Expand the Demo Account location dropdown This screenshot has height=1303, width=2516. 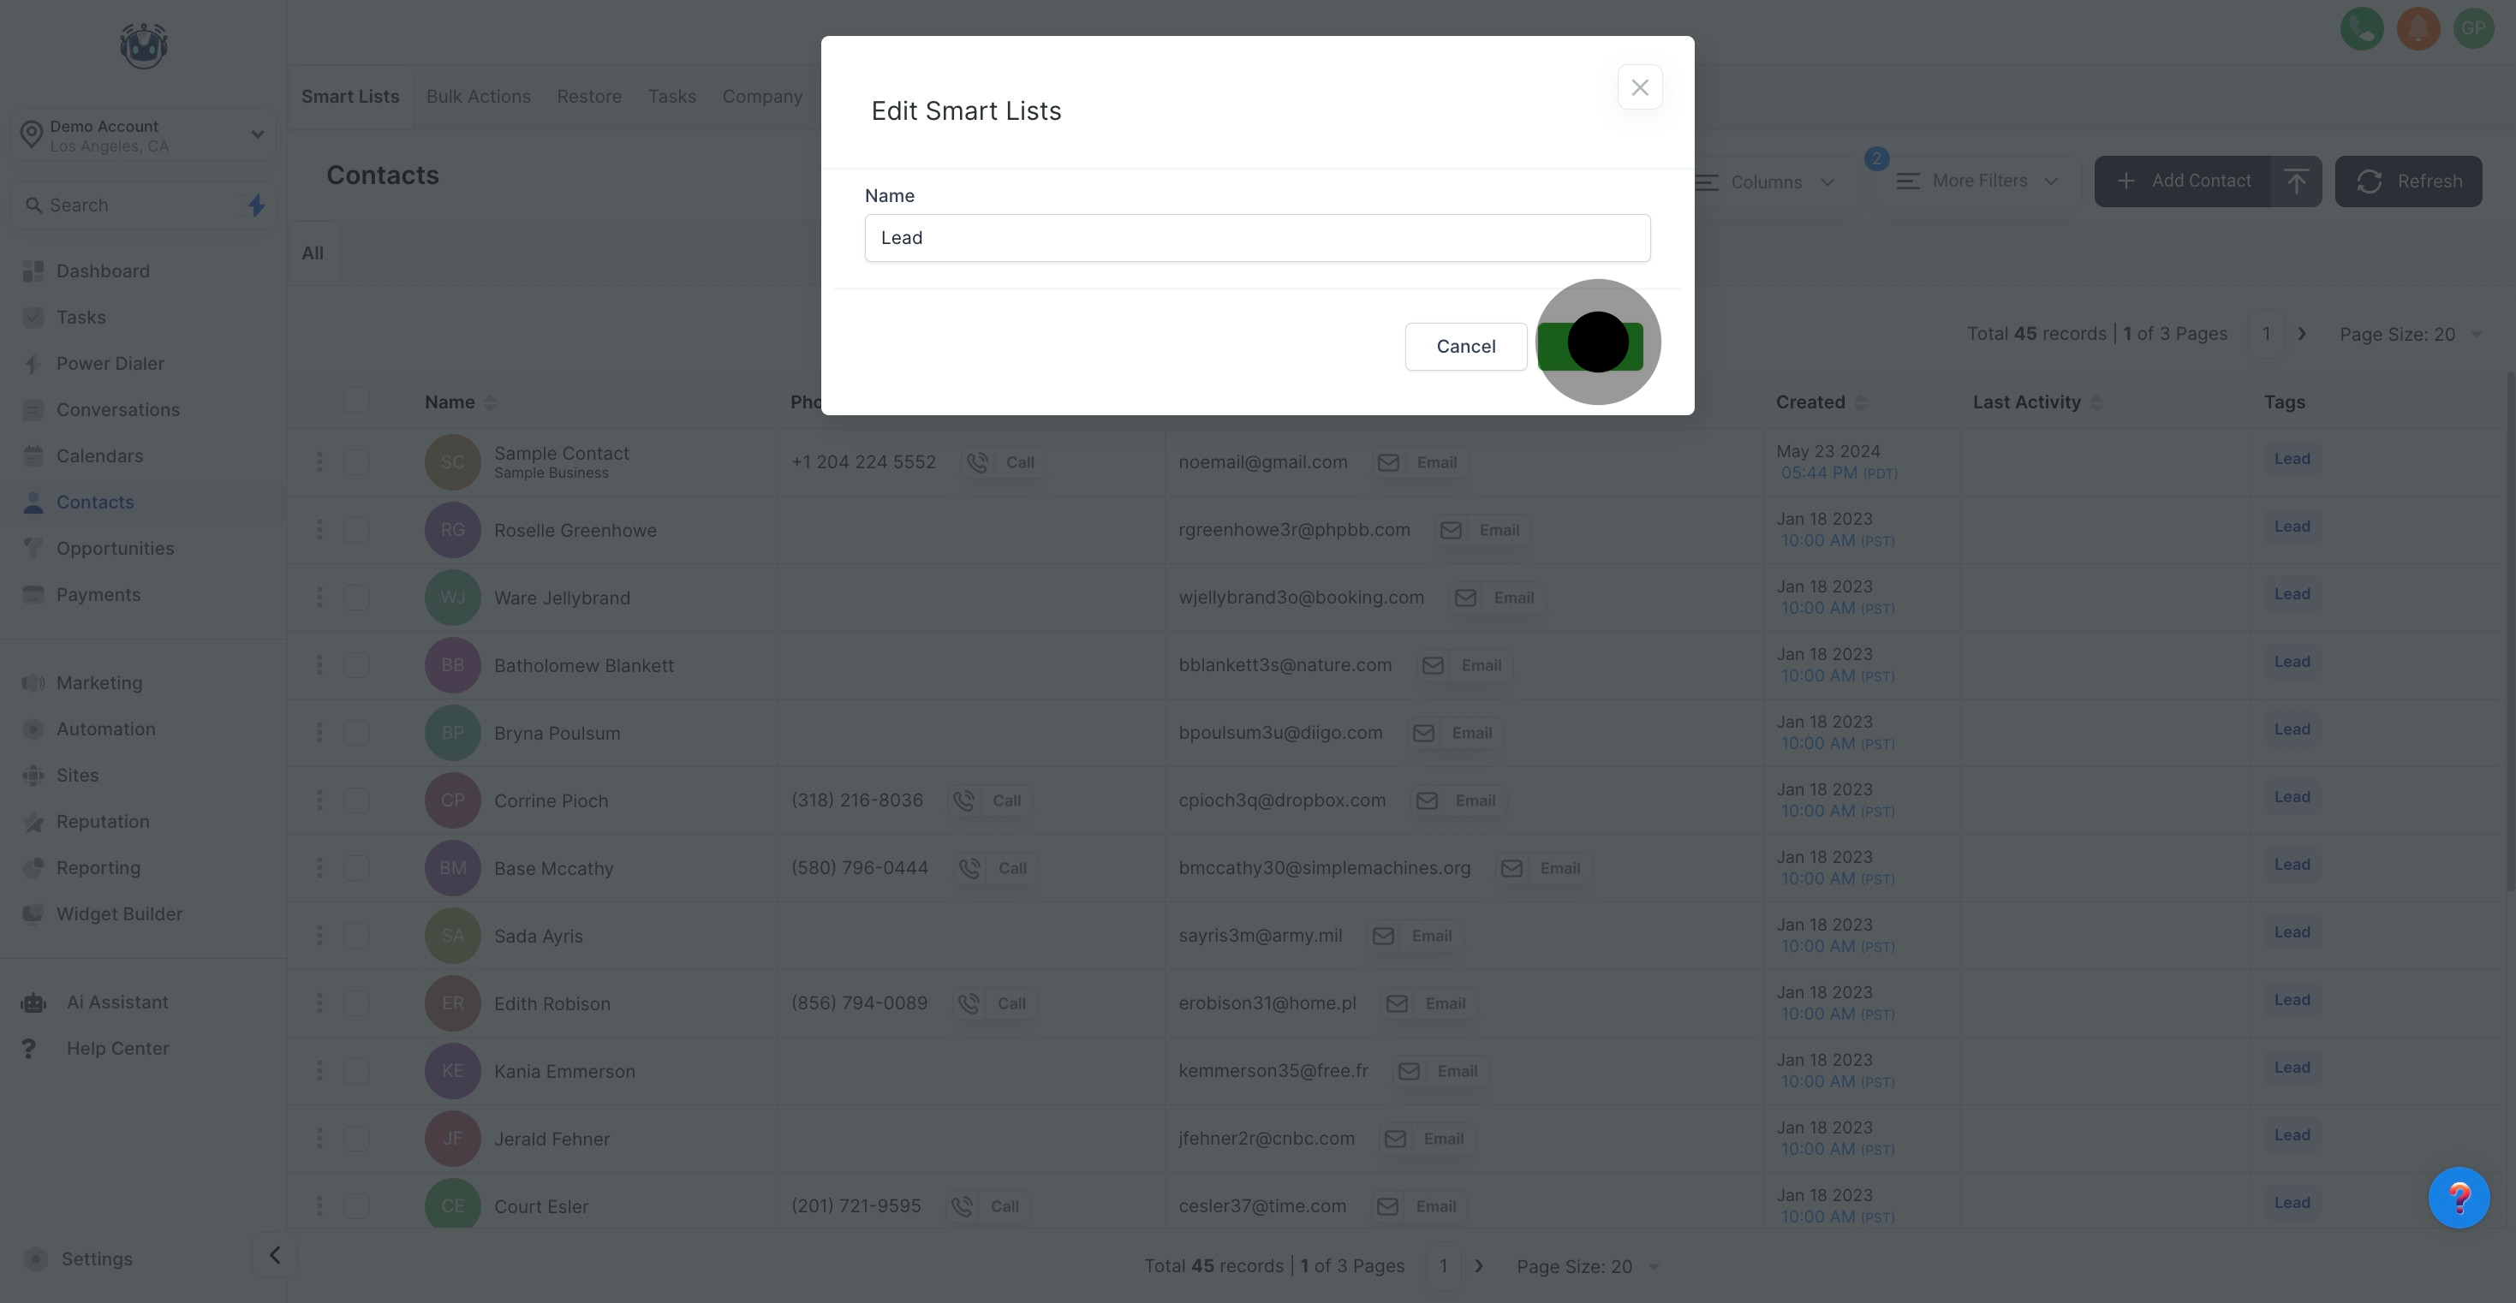click(257, 134)
